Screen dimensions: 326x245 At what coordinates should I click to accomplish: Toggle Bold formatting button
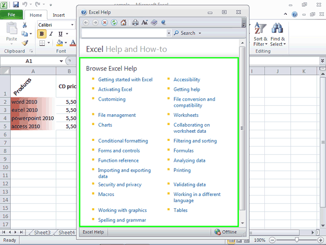coord(42,34)
